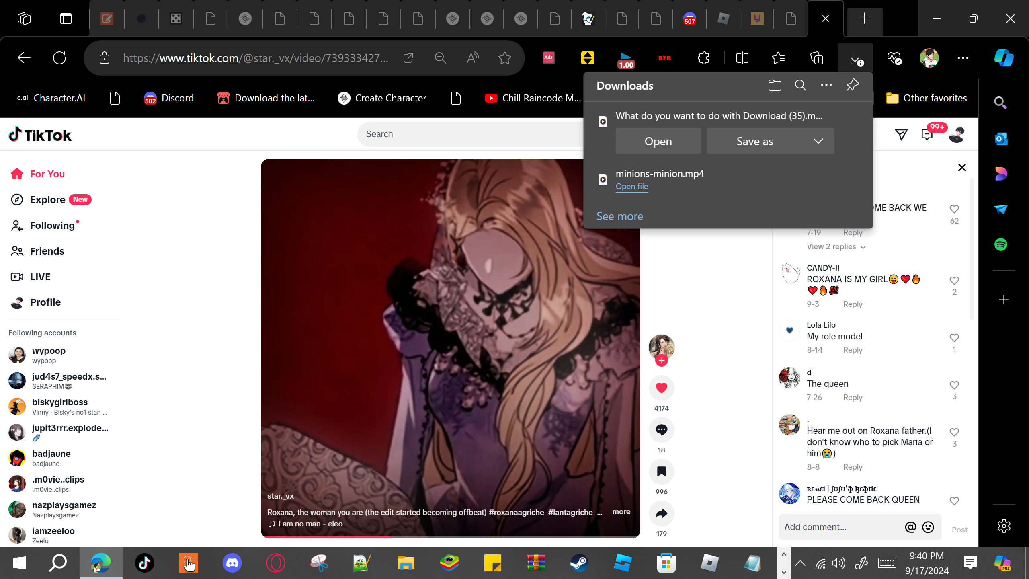1029x579 pixels.
Task: Click See more downloads link
Action: (x=619, y=216)
